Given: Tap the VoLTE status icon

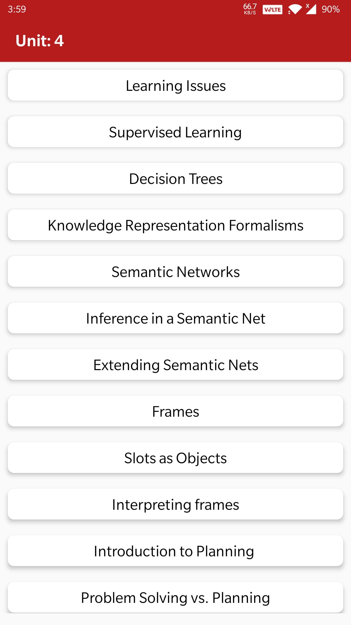Looking at the screenshot, I should [272, 9].
